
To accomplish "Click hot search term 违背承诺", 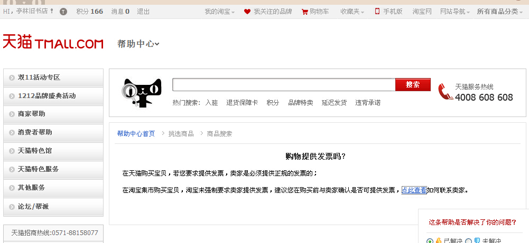I will 368,103.
